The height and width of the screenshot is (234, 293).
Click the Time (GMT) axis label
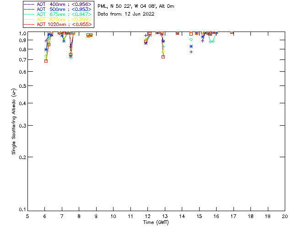pos(156,223)
